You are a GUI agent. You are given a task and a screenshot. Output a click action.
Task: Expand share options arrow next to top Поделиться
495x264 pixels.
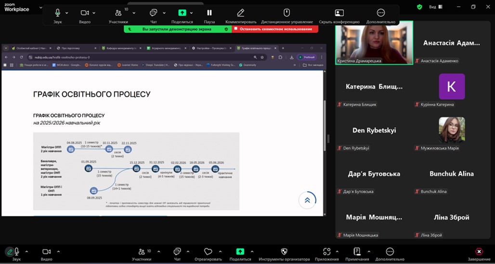191,13
